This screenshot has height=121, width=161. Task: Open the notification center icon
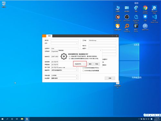point(151,119)
